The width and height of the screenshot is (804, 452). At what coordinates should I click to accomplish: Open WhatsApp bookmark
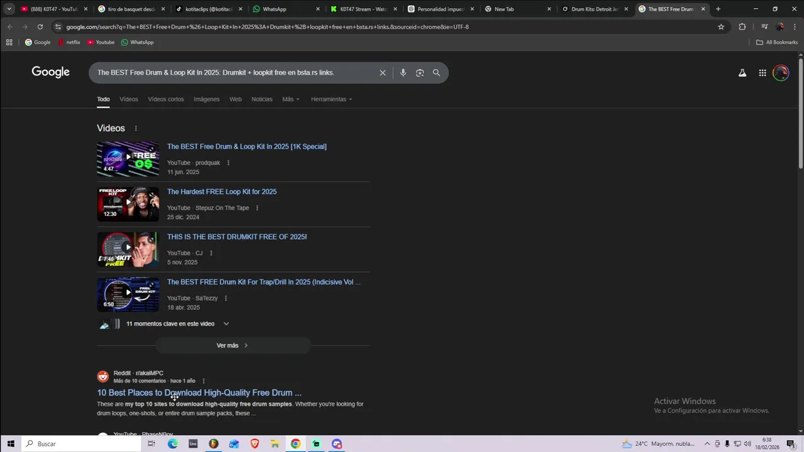137,42
